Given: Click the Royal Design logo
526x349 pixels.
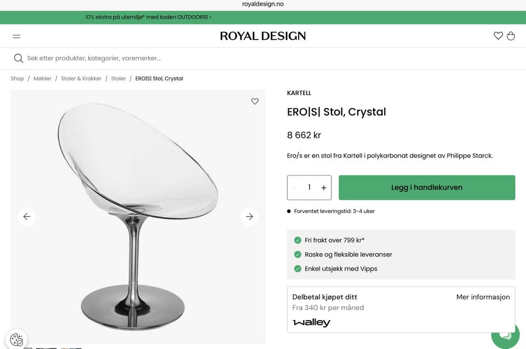Looking at the screenshot, I should [x=263, y=36].
